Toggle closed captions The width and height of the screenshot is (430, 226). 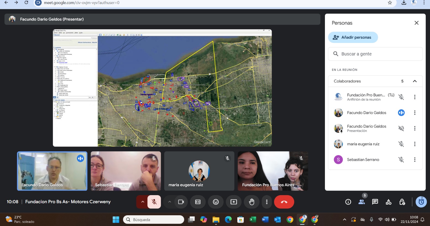click(x=198, y=202)
